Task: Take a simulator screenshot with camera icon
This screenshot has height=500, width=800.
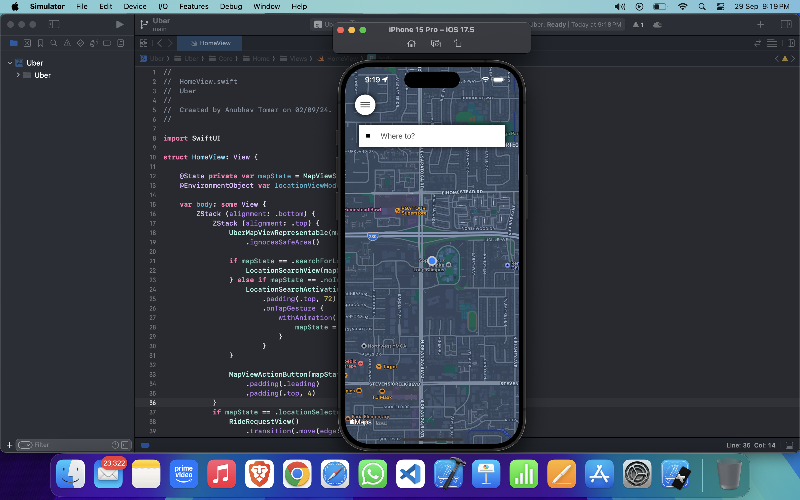Action: pos(436,44)
